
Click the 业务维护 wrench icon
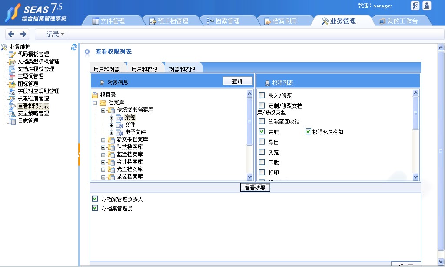(4, 47)
